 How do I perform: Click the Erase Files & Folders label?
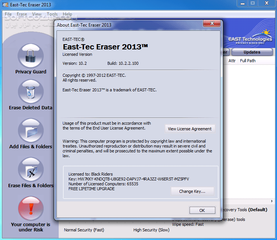tap(31, 185)
